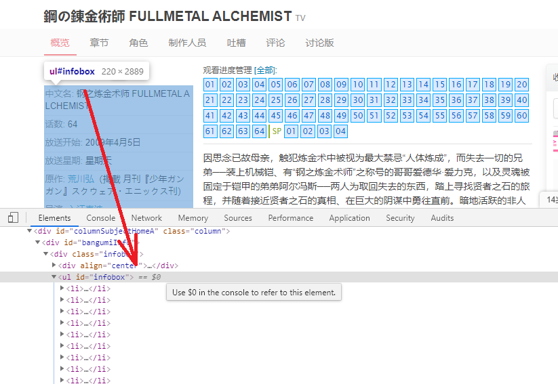Expand the fourth li node
Image resolution: width=558 pixels, height=384 pixels.
point(62,323)
